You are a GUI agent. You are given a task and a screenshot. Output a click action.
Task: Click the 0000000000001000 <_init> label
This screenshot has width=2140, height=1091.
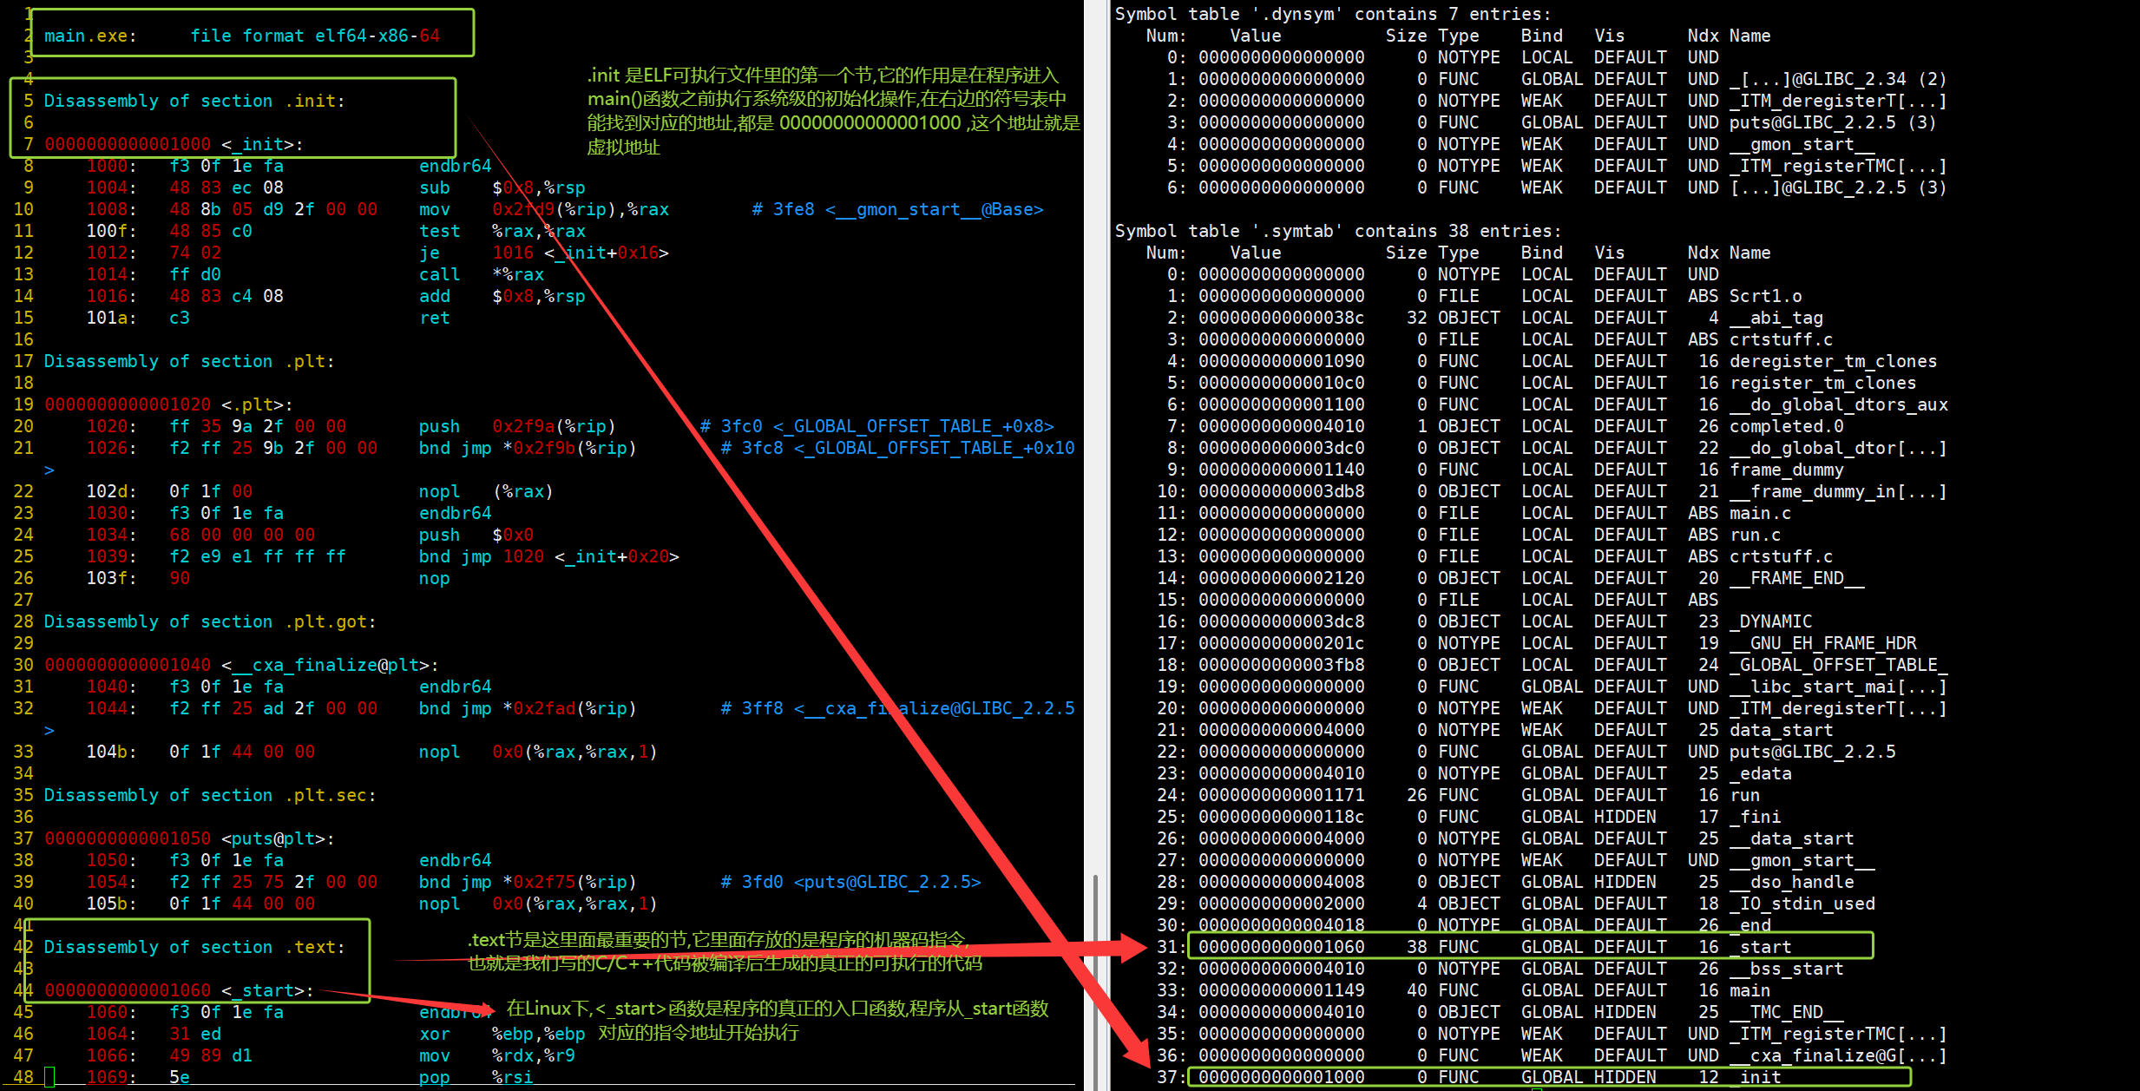coord(174,144)
